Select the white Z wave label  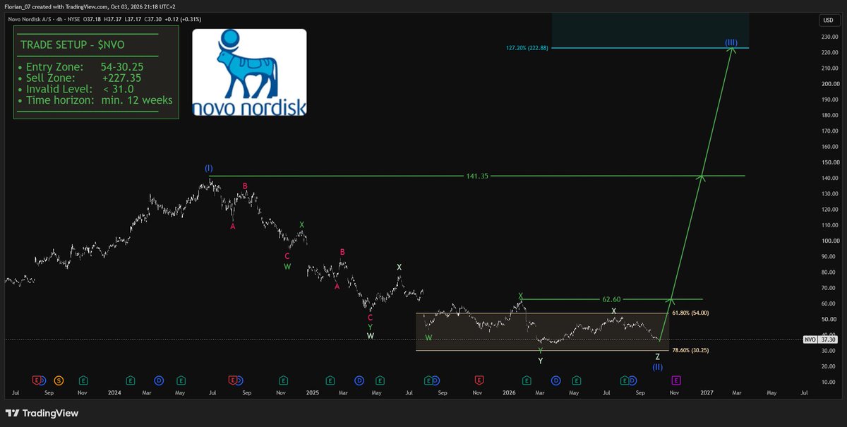(658, 357)
